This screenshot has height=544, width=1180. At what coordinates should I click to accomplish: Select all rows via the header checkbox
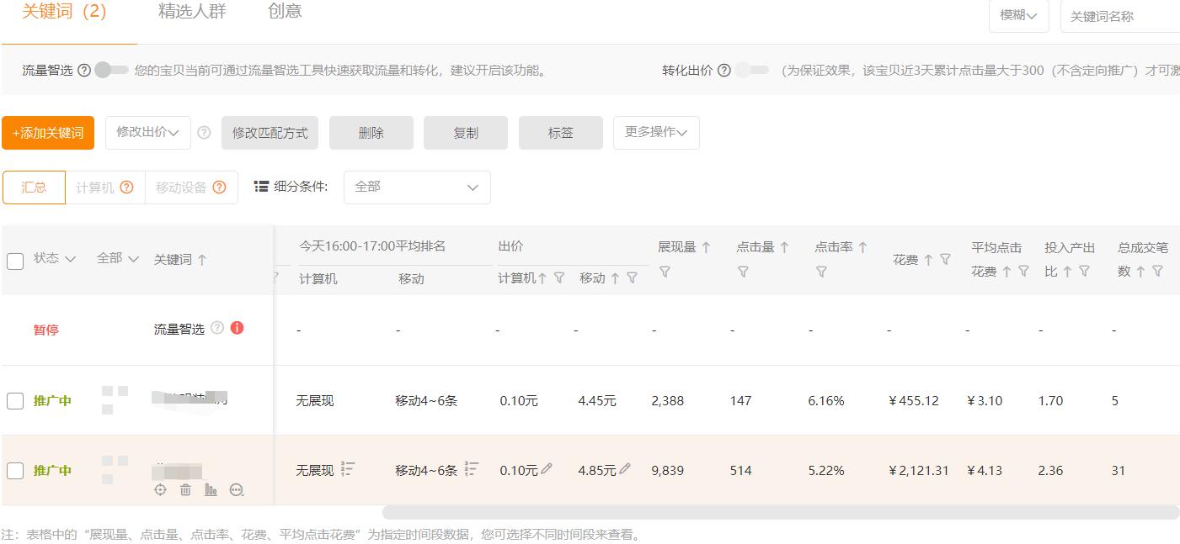(14, 261)
